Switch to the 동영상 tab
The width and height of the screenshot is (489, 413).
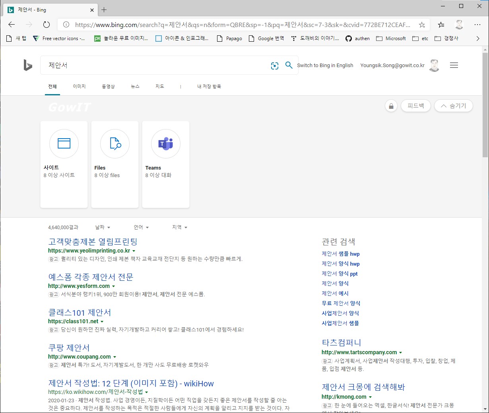pos(108,86)
